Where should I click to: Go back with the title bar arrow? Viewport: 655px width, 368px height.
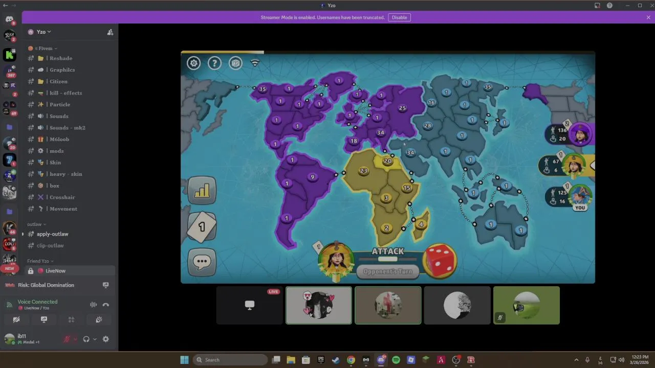pos(5,5)
